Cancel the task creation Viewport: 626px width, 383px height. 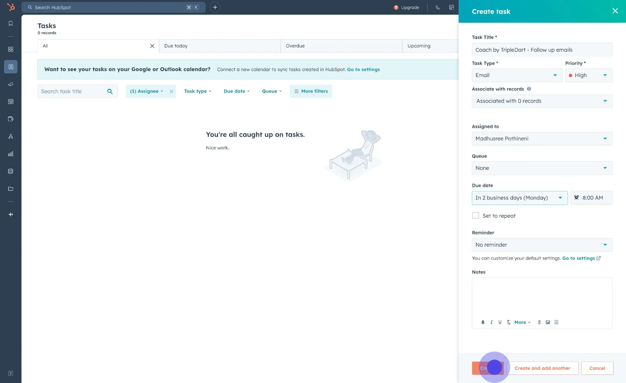(597, 368)
